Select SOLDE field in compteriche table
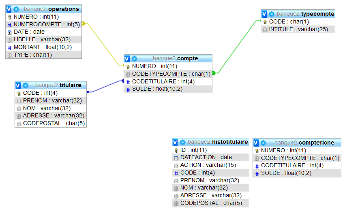The height and width of the screenshot is (211, 345). (x=286, y=173)
